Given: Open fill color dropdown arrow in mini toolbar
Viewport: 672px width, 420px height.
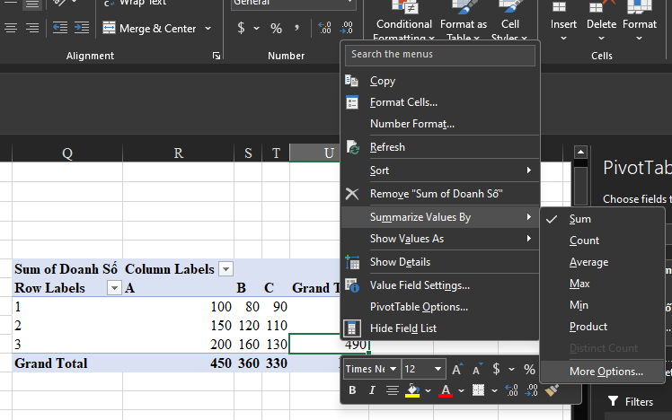Looking at the screenshot, I should coord(428,390).
